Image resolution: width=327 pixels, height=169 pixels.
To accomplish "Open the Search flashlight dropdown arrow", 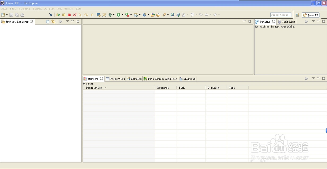I will point(168,15).
